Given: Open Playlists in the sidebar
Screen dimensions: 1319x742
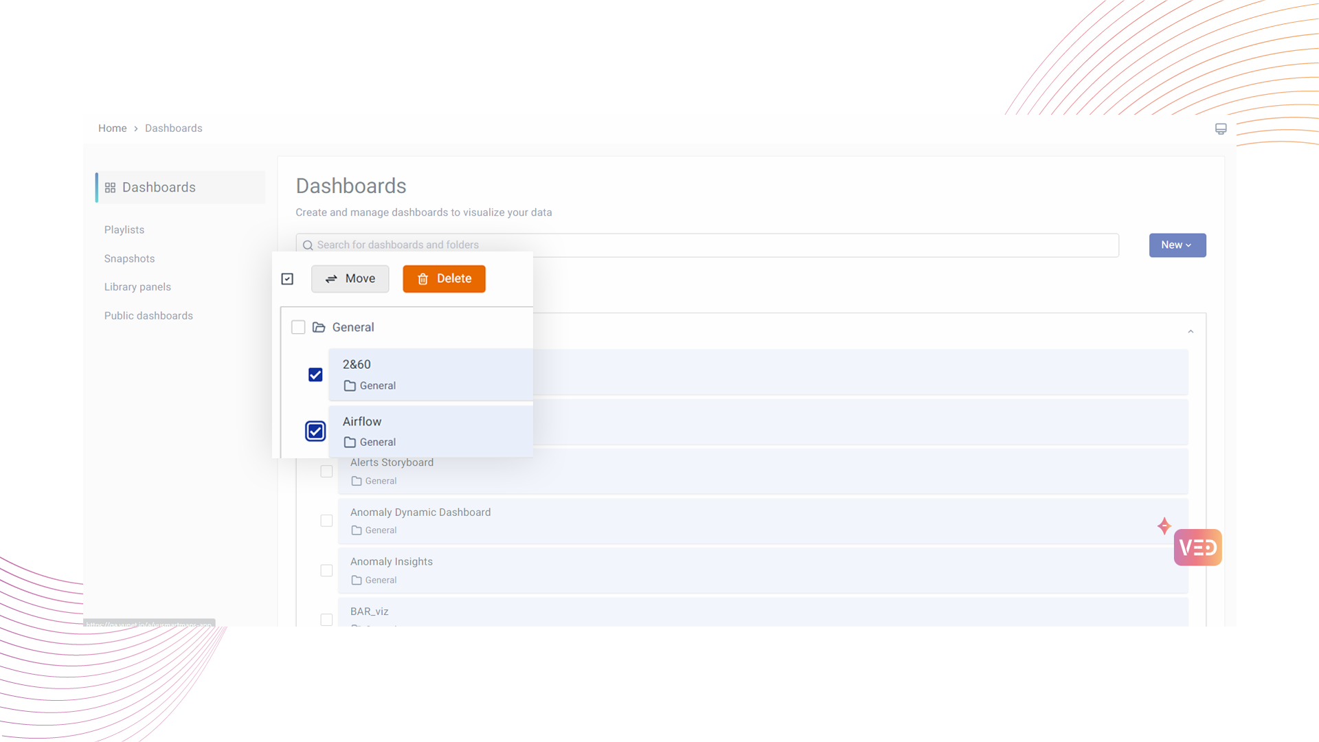Looking at the screenshot, I should 124,229.
